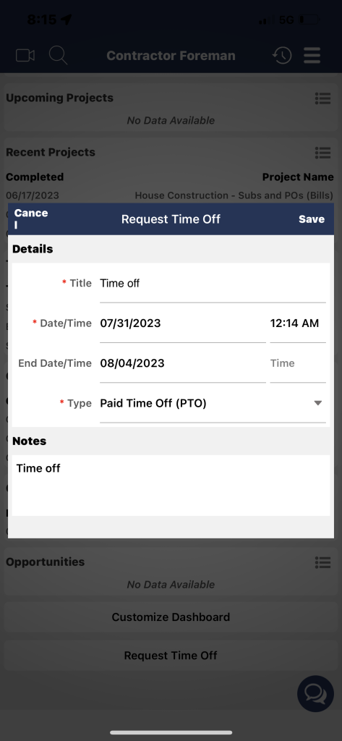Screen dimensions: 342x741
Task: Tap the empty end Time field
Action: pyautogui.click(x=298, y=364)
